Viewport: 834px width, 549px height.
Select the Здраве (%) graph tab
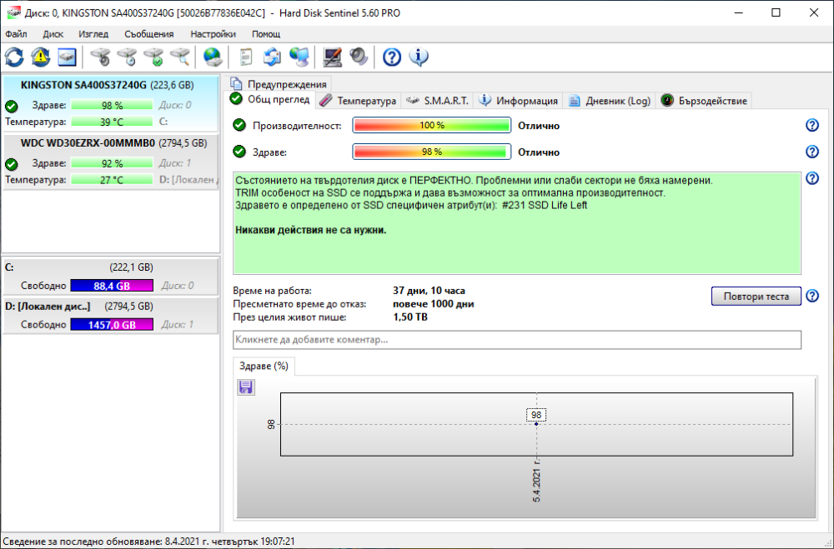click(264, 367)
